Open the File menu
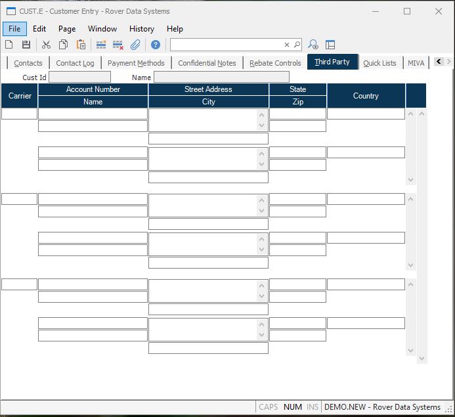This screenshot has width=455, height=417. click(14, 29)
